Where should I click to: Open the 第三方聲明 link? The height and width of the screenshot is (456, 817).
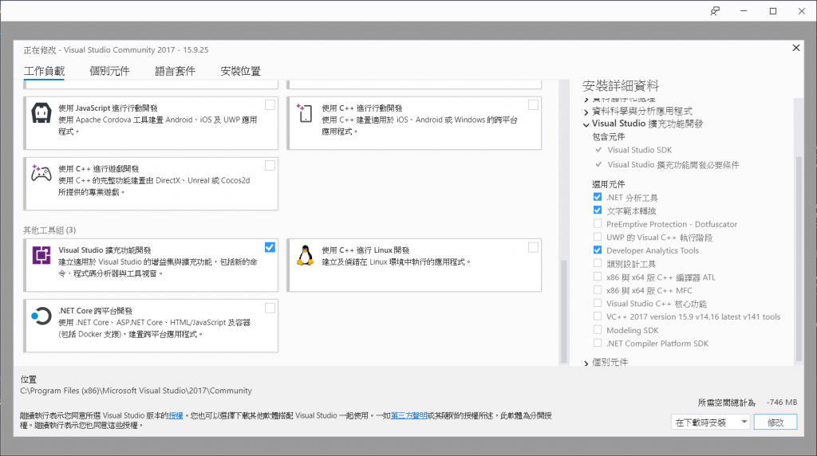pyautogui.click(x=409, y=415)
